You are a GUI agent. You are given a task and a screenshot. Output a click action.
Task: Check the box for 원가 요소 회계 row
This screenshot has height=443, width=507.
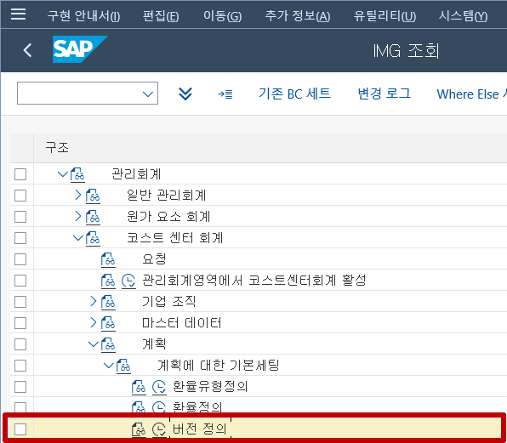point(20,217)
